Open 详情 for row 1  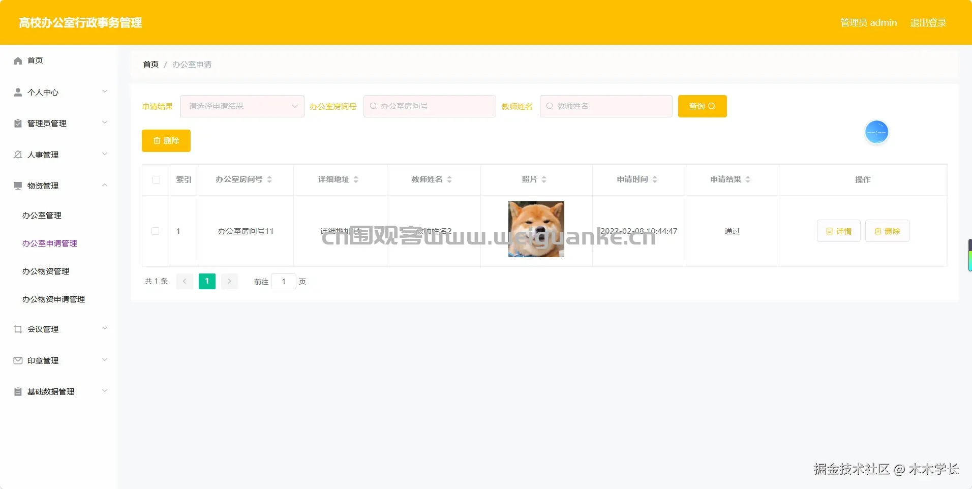tap(838, 231)
